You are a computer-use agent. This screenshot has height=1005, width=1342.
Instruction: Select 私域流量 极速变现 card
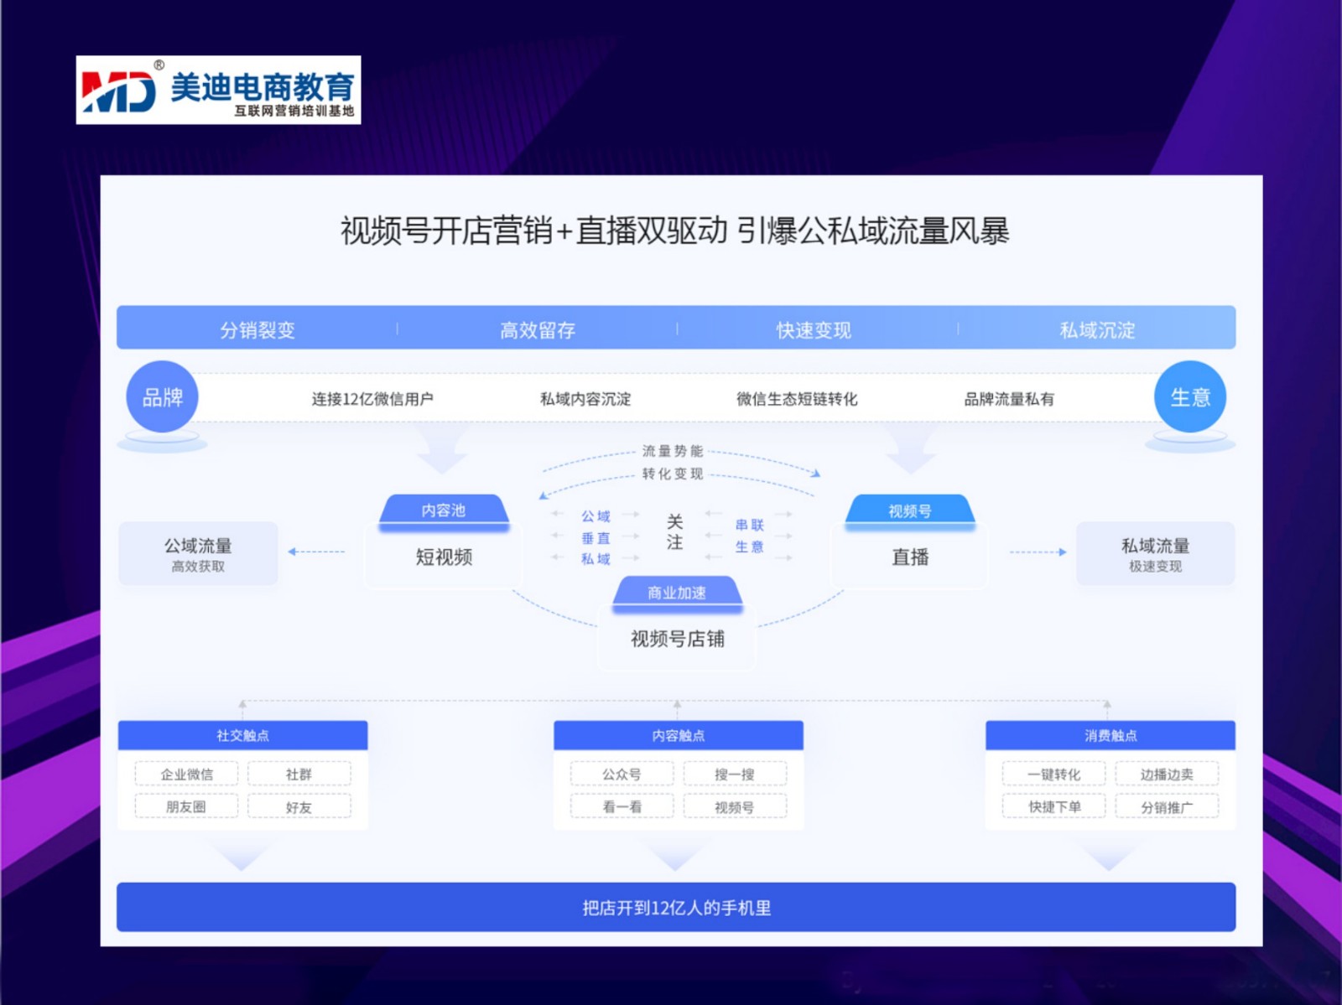click(x=1155, y=554)
